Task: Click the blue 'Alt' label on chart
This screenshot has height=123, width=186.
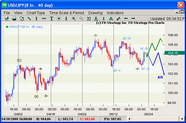Action: coord(160,77)
